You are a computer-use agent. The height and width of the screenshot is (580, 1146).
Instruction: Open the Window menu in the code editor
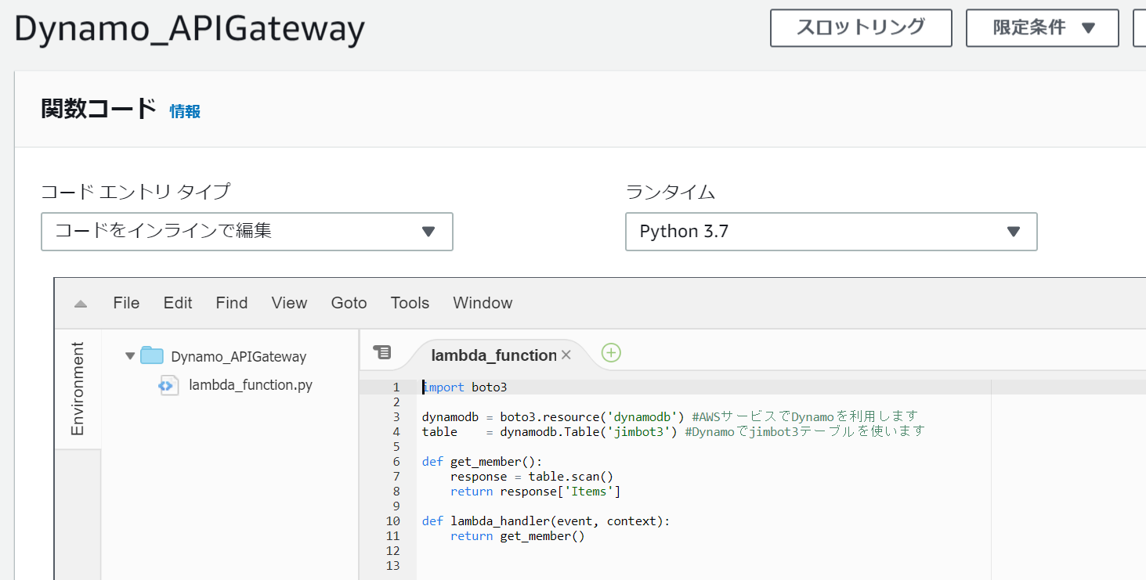coord(482,303)
